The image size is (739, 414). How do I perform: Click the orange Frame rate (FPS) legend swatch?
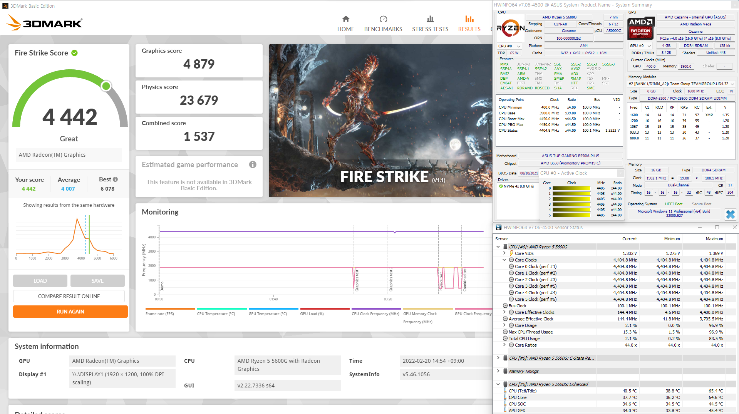pos(170,308)
